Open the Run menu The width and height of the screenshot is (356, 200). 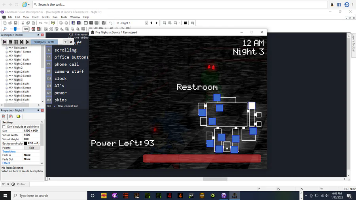55,17
